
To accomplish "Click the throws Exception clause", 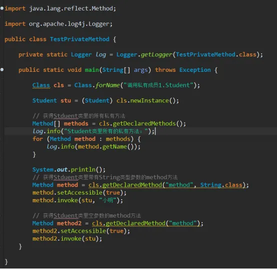I will 183,70.
